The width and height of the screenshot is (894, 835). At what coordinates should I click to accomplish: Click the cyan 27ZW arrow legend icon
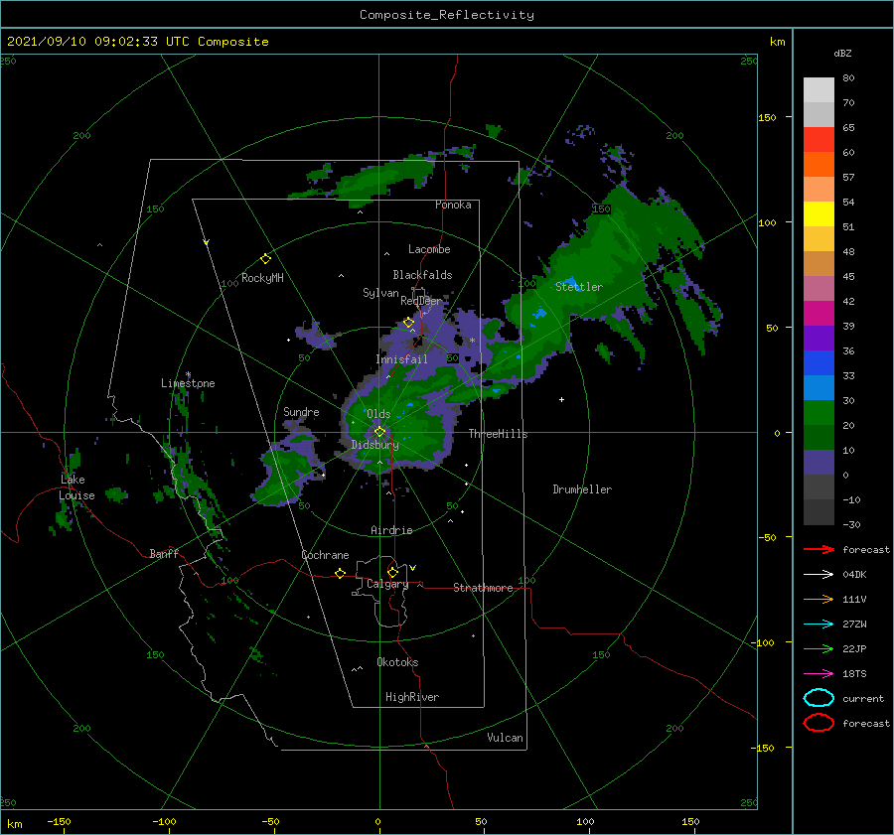click(819, 625)
